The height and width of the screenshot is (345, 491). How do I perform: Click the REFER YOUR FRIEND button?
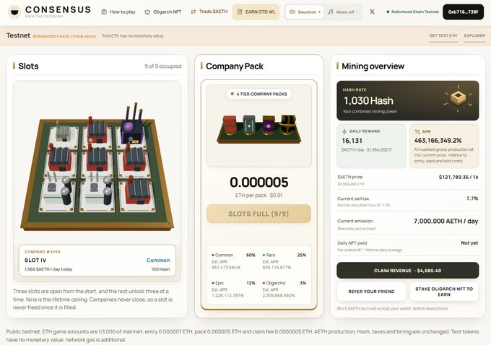371,292
